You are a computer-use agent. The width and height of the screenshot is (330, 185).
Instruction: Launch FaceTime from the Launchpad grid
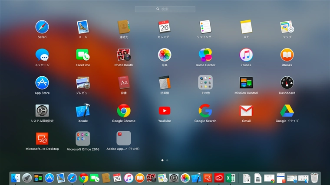tap(83, 55)
